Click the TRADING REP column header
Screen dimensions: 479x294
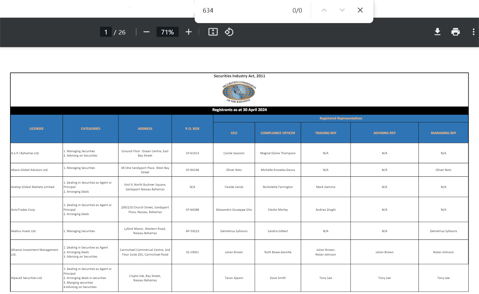tap(326, 133)
